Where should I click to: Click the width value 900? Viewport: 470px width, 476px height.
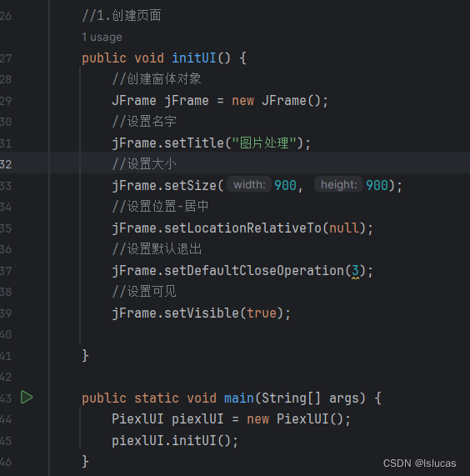pyautogui.click(x=285, y=186)
